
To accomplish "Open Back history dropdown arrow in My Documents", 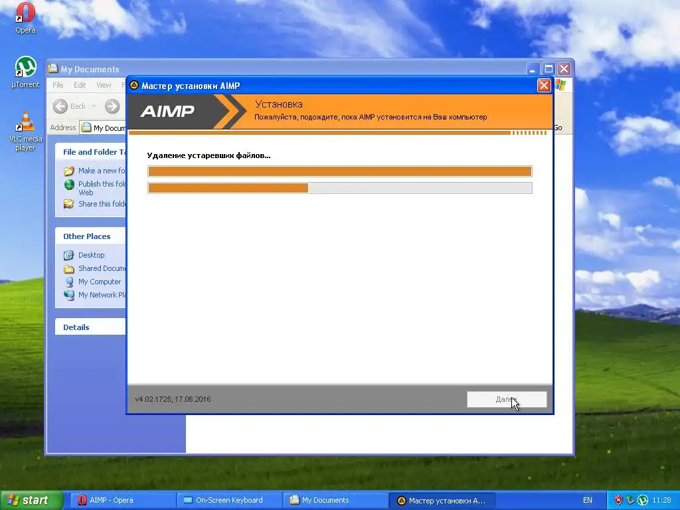I will coord(94,106).
